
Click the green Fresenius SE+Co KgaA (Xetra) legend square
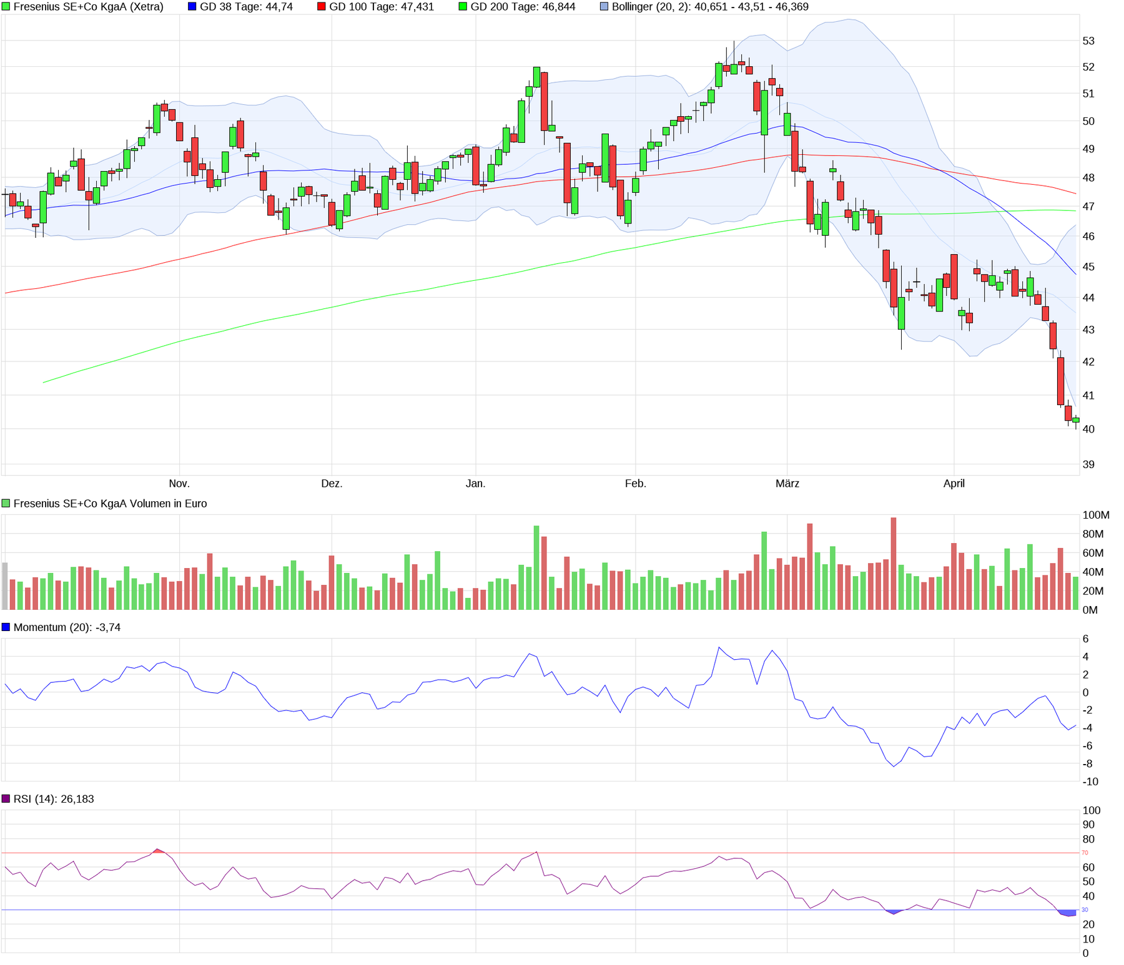click(6, 7)
